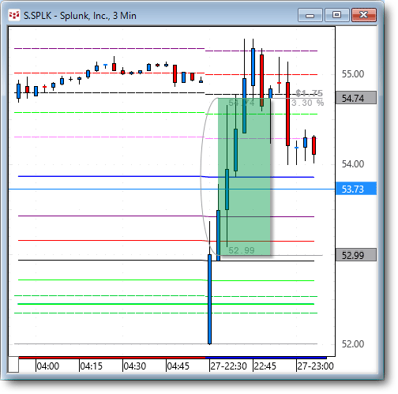
Task: Click the 53.73 current price label
Action: tap(356, 189)
